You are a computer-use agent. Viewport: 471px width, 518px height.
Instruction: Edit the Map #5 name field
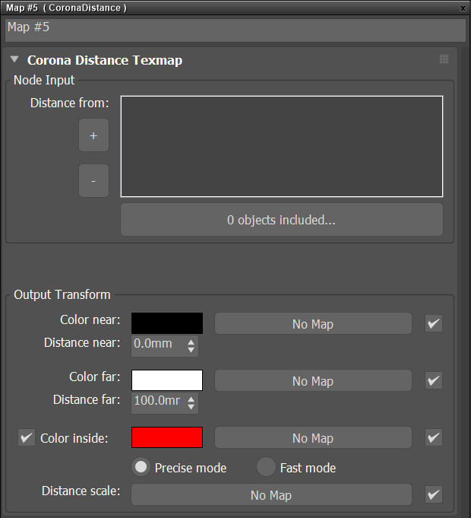[x=235, y=30]
